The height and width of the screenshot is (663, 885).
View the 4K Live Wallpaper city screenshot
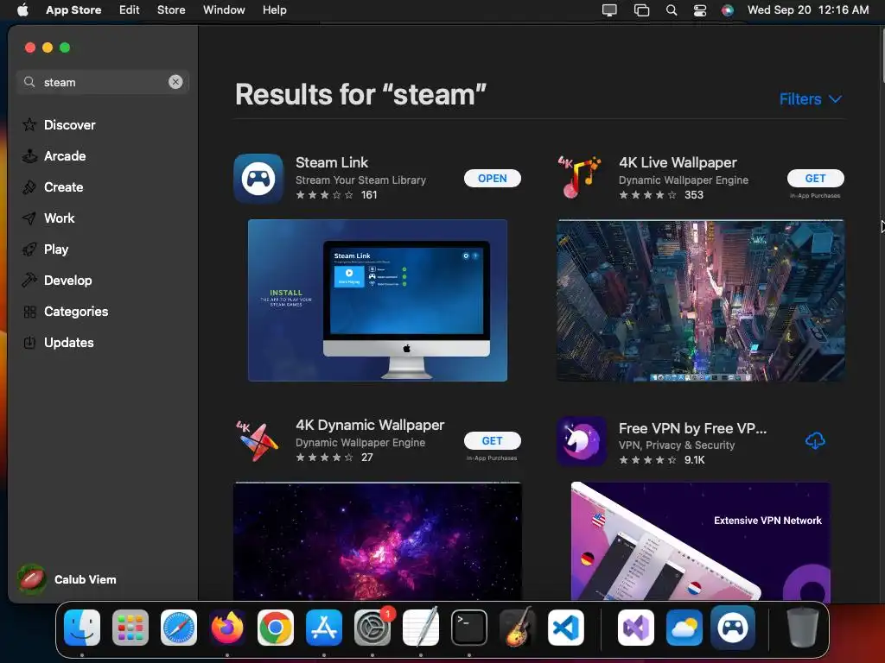(x=700, y=300)
